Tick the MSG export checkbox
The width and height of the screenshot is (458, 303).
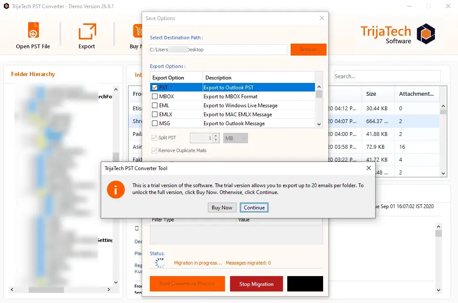click(x=155, y=124)
